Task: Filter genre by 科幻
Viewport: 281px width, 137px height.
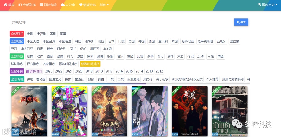Action: click(70, 56)
